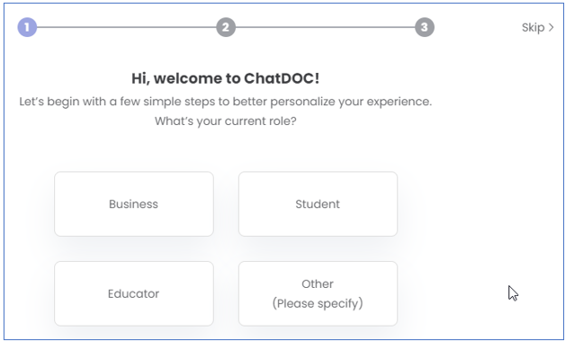565x341 pixels.
Task: Click the chevron arrow beside Skip
Action: (x=551, y=27)
